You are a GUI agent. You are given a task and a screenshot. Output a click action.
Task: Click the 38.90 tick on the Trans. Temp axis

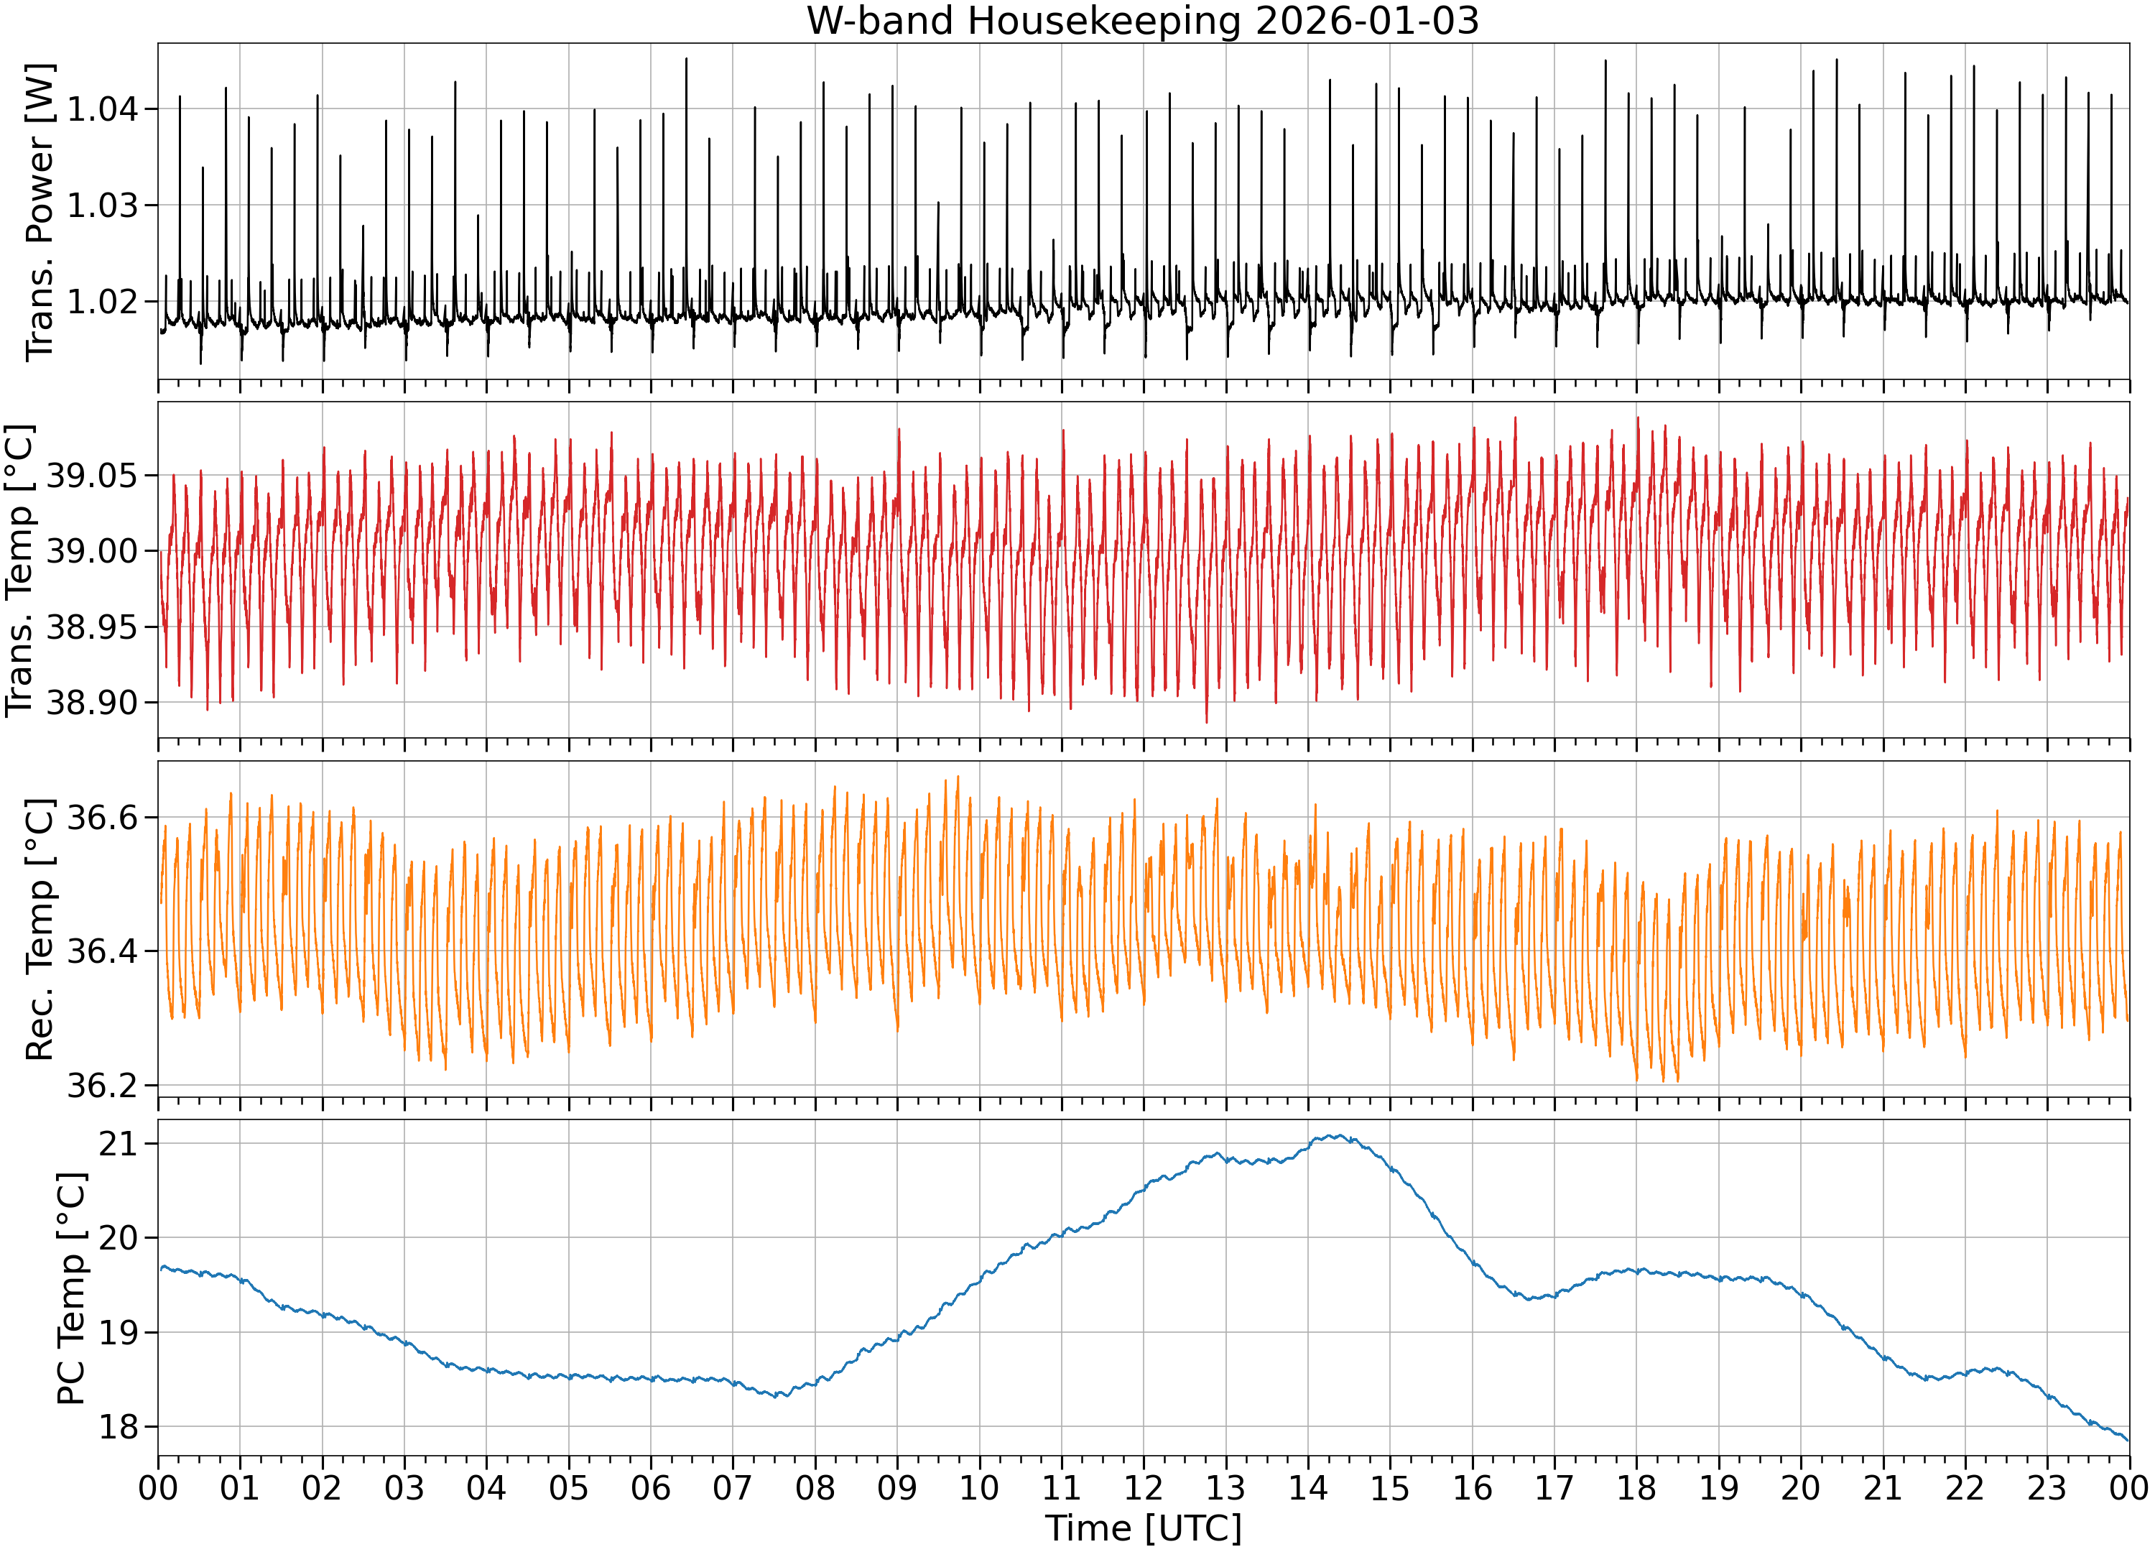pos(91,703)
